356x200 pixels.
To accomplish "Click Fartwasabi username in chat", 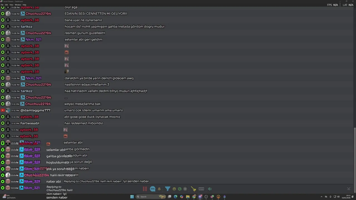I will click(x=30, y=123).
